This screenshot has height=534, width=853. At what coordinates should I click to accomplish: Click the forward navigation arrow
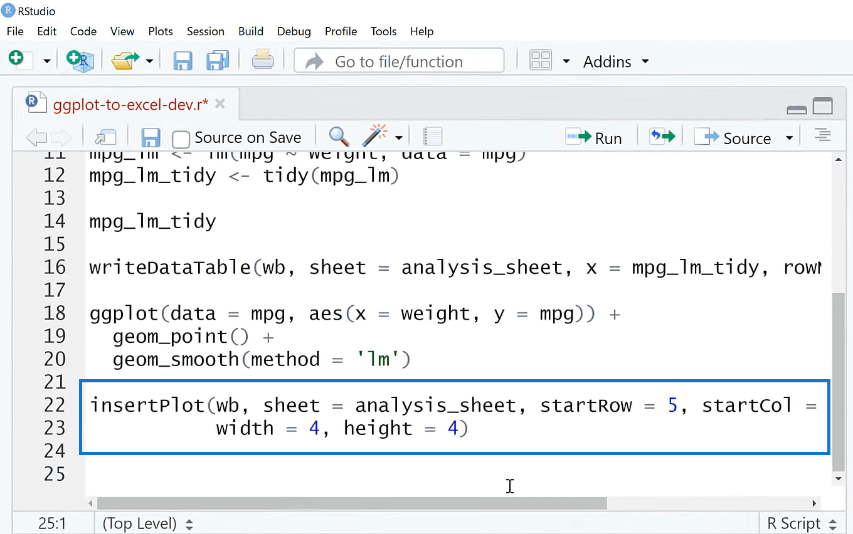pos(61,137)
